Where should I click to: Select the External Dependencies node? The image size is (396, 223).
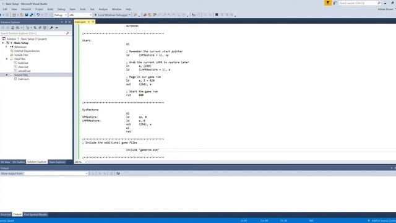pyautogui.click(x=27, y=51)
